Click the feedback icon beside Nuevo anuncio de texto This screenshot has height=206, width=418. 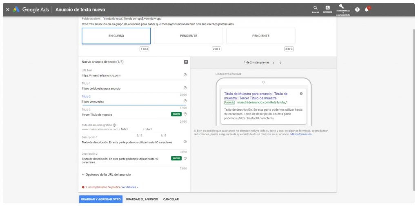pos(186,62)
